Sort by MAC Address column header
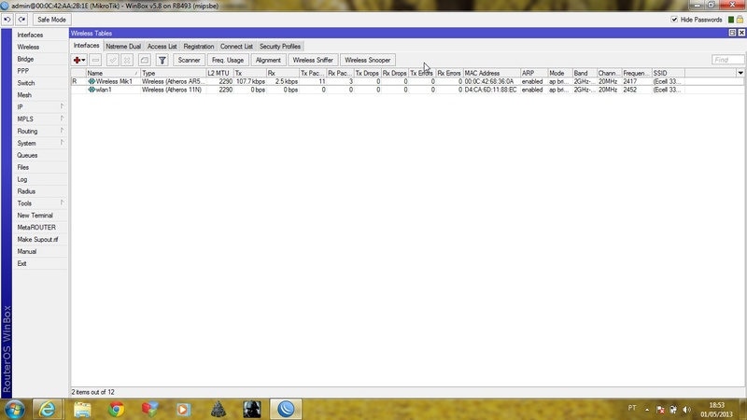 492,73
